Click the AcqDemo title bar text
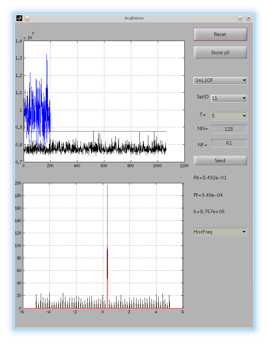This screenshot has height=343, width=268. (134, 18)
